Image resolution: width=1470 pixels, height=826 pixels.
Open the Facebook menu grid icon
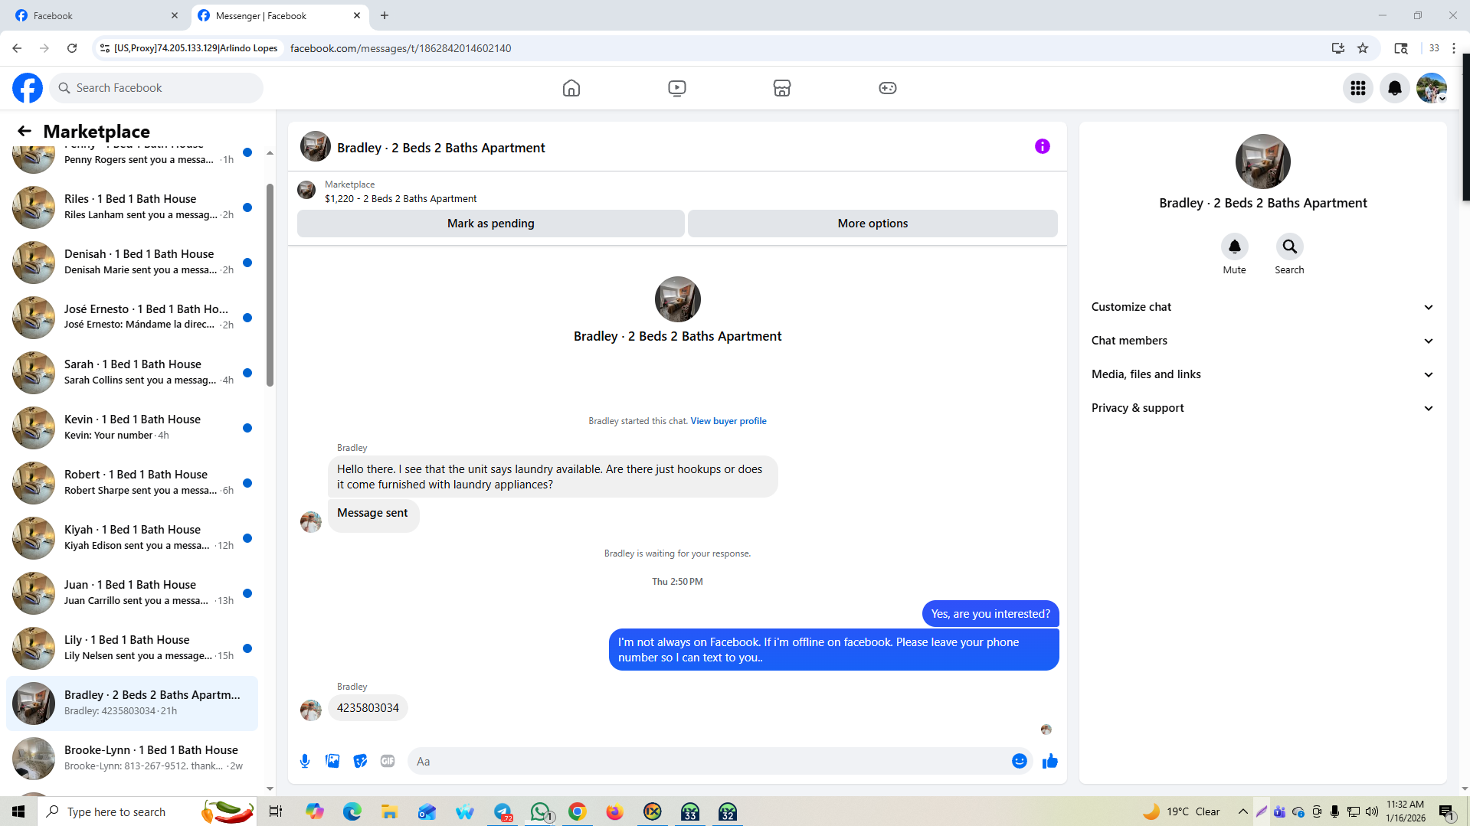point(1357,88)
